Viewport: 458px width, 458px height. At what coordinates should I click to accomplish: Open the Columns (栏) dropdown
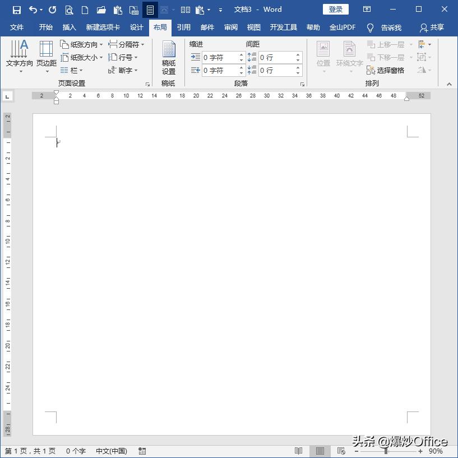tap(72, 71)
